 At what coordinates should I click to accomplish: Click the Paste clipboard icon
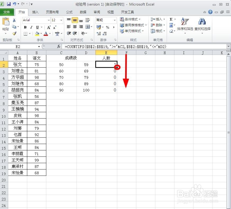point(6,21)
